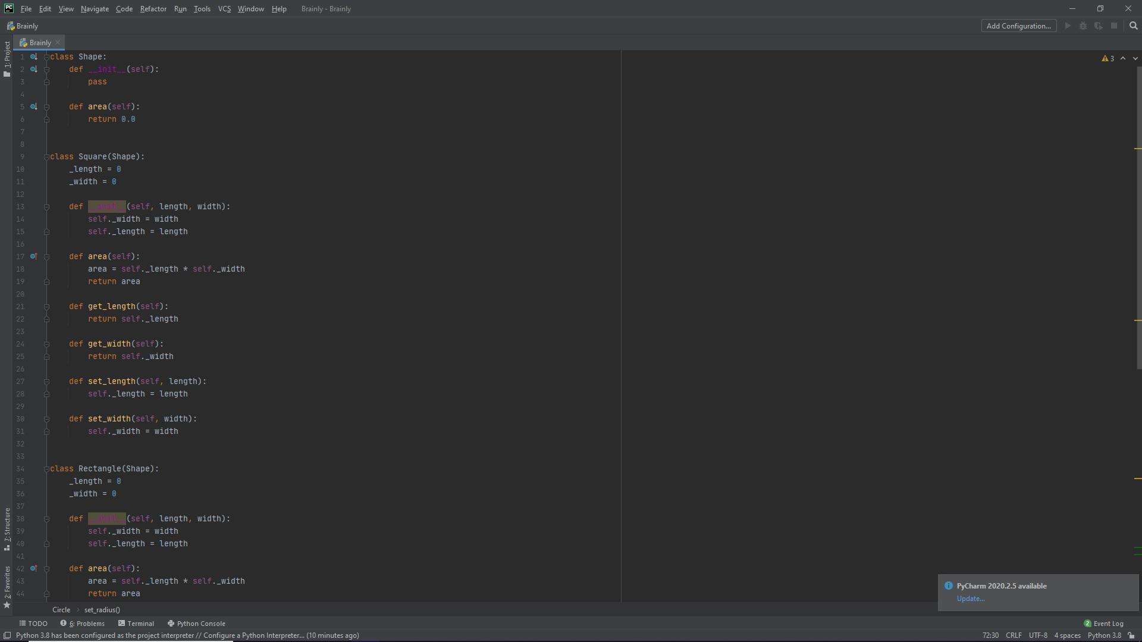Open the Refactor menu
1142x642 pixels.
[x=153, y=9]
